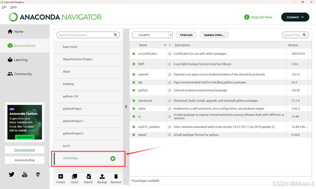This screenshot has height=189, width=316.
Task: Open the Installed package filter dropdown
Action: pos(153,35)
